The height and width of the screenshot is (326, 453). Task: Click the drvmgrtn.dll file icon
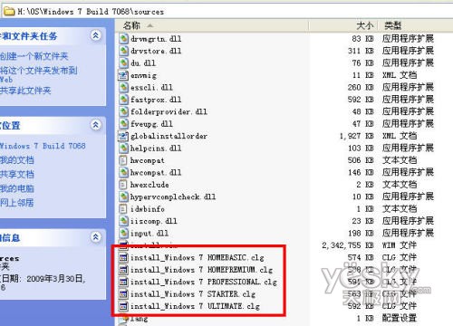pos(123,39)
